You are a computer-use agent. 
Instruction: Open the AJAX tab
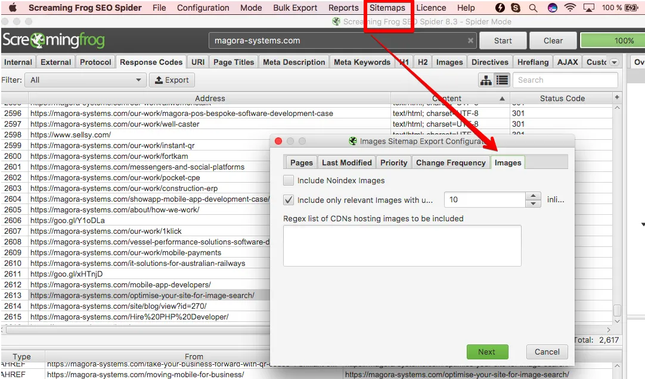coord(568,62)
